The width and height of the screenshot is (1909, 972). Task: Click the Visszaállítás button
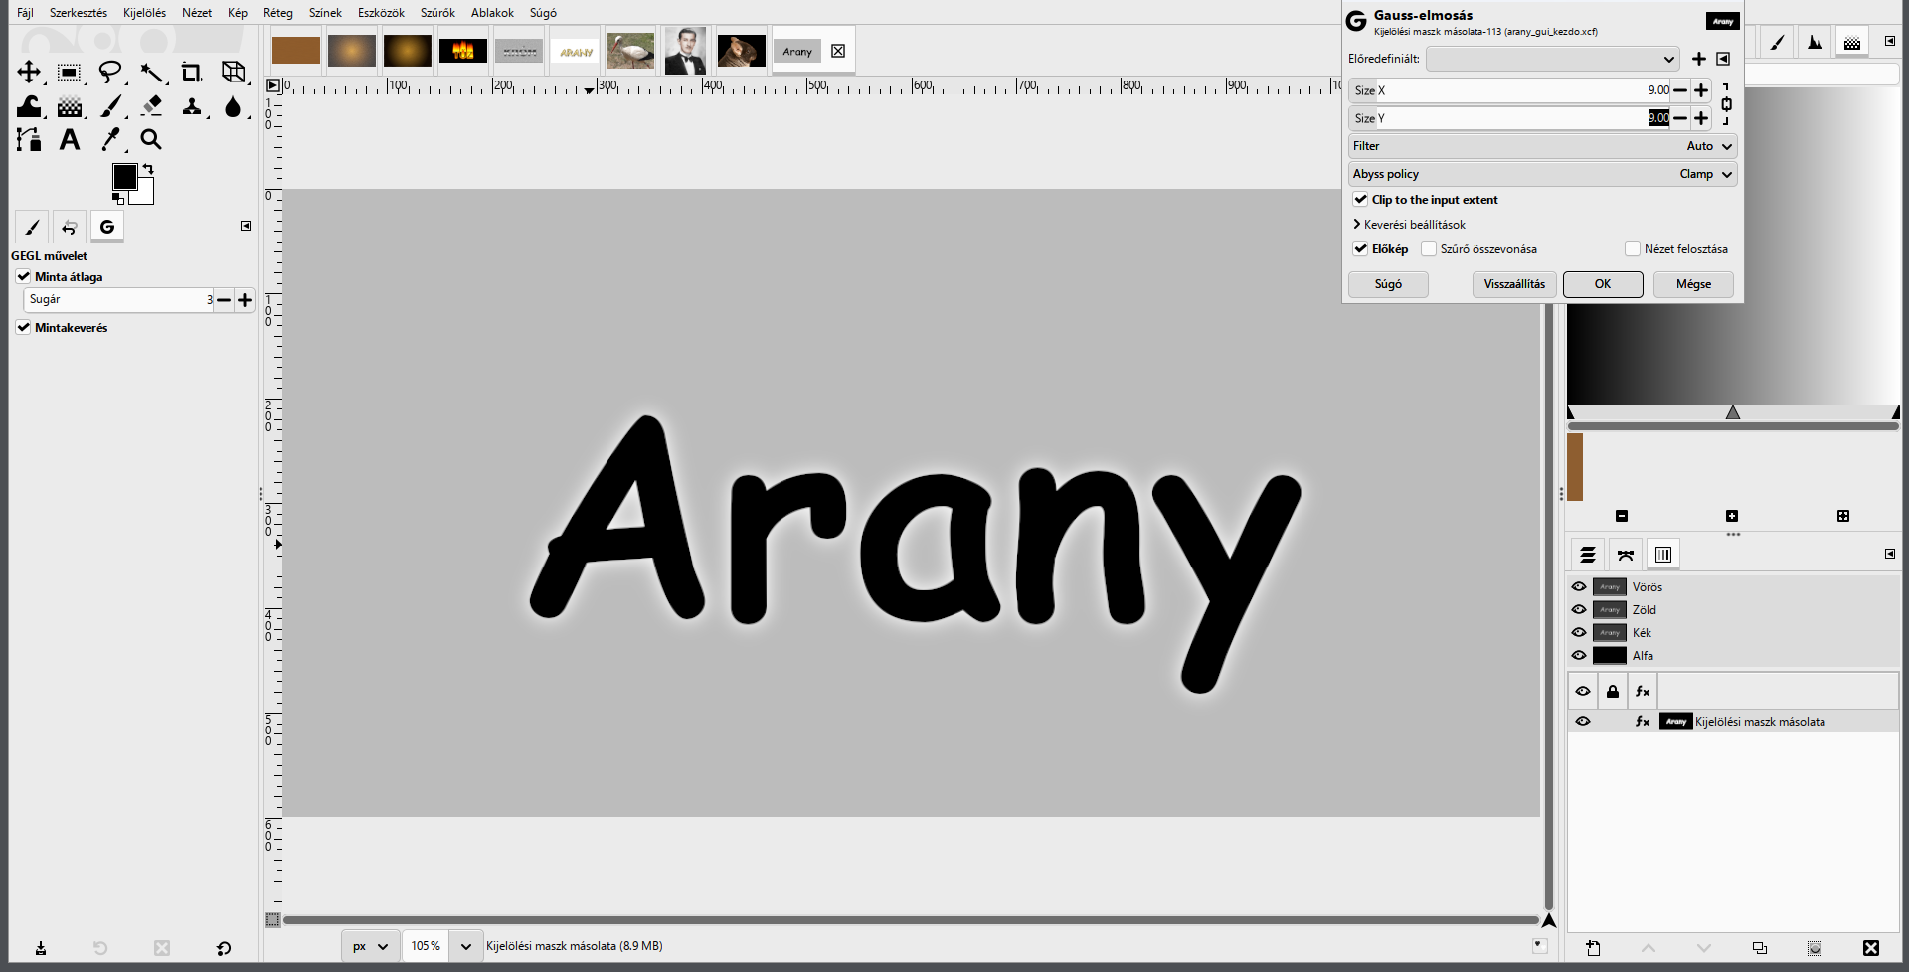[x=1514, y=284]
